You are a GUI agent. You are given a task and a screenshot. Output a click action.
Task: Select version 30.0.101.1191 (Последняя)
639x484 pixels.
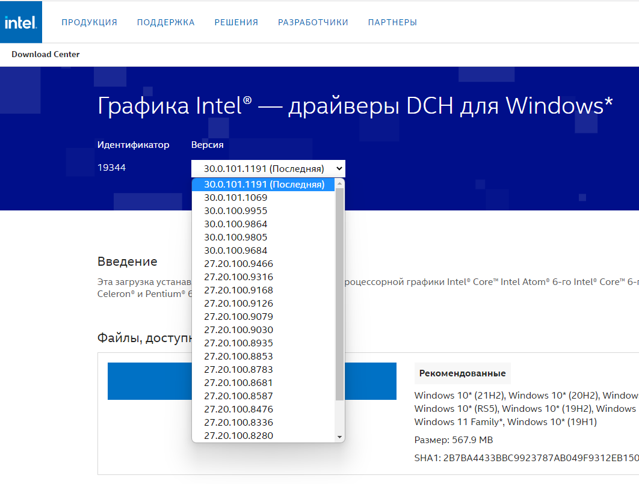264,185
